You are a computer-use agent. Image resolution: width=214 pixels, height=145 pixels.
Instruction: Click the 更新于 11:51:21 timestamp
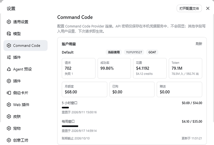pos(192,138)
